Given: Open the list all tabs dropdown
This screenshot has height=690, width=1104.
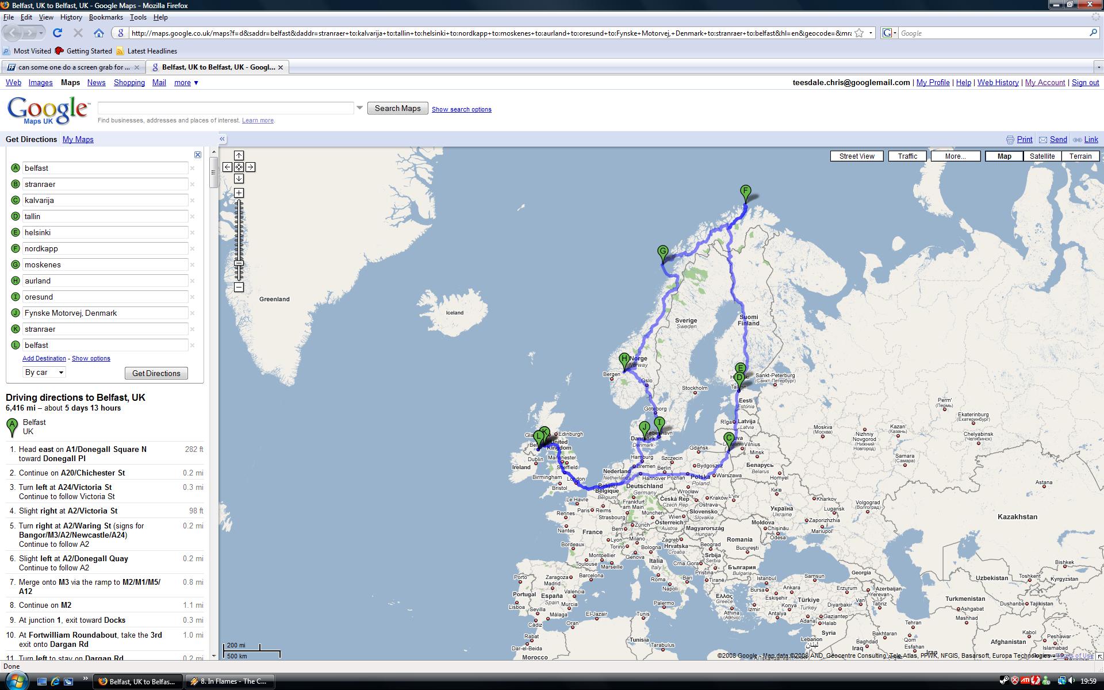Looking at the screenshot, I should tap(1098, 67).
